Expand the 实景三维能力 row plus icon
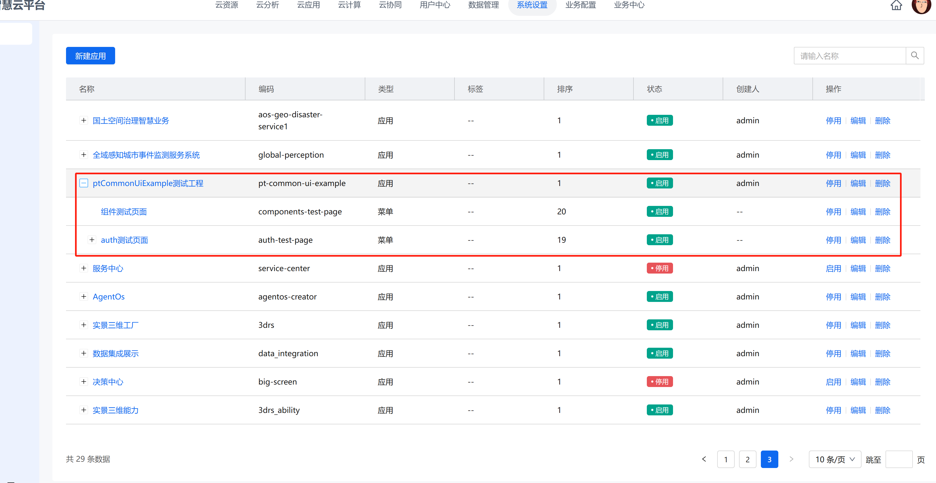 (x=83, y=410)
